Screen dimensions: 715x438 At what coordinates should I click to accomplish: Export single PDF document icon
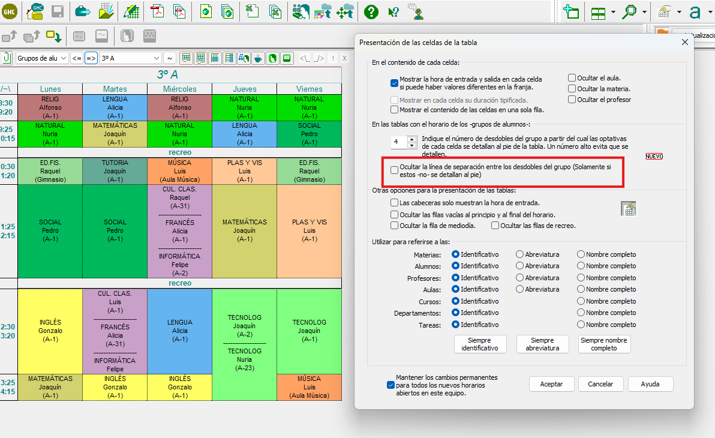pyautogui.click(x=157, y=11)
